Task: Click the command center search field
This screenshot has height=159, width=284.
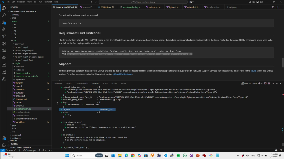Action: click(x=142, y=2)
